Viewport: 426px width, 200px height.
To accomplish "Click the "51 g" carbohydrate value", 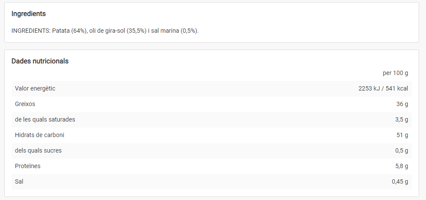I will [x=402, y=135].
